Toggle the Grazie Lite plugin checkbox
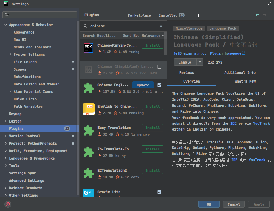This screenshot has height=211, width=274. 159,192
